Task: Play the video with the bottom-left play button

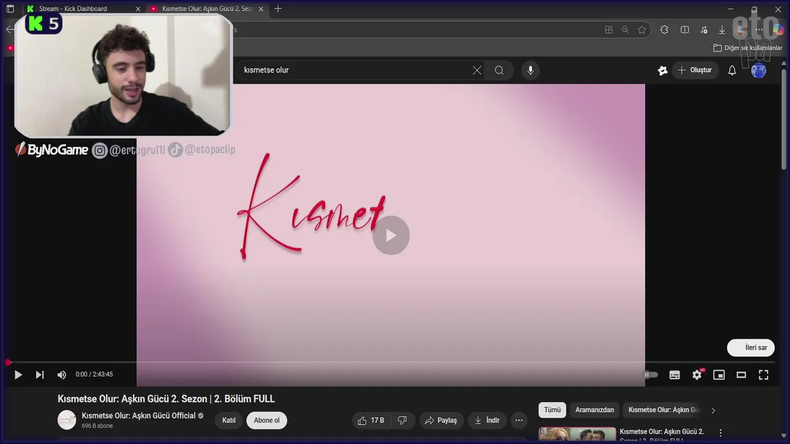Action: pos(18,374)
